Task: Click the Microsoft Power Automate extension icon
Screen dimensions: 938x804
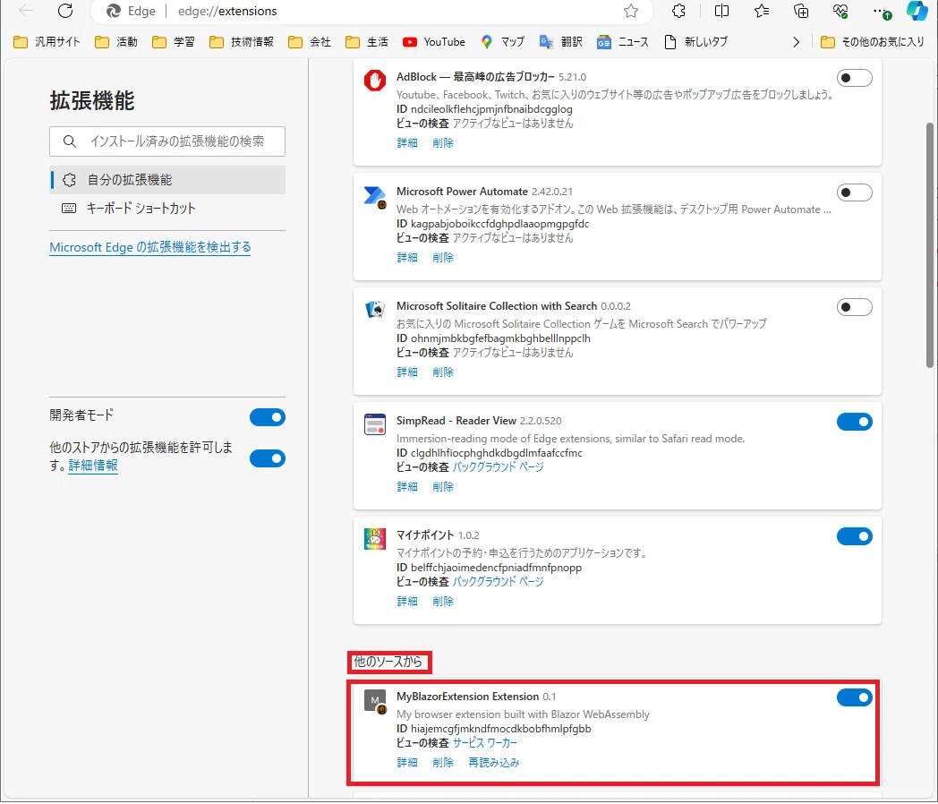Action: point(375,196)
